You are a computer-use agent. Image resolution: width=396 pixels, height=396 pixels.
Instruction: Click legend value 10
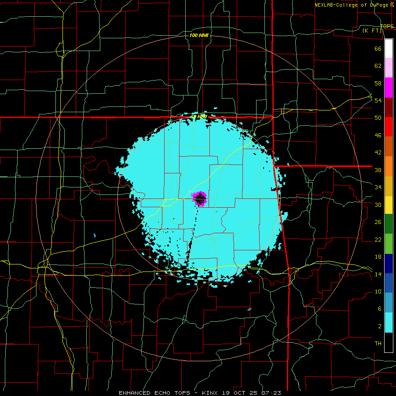click(378, 292)
